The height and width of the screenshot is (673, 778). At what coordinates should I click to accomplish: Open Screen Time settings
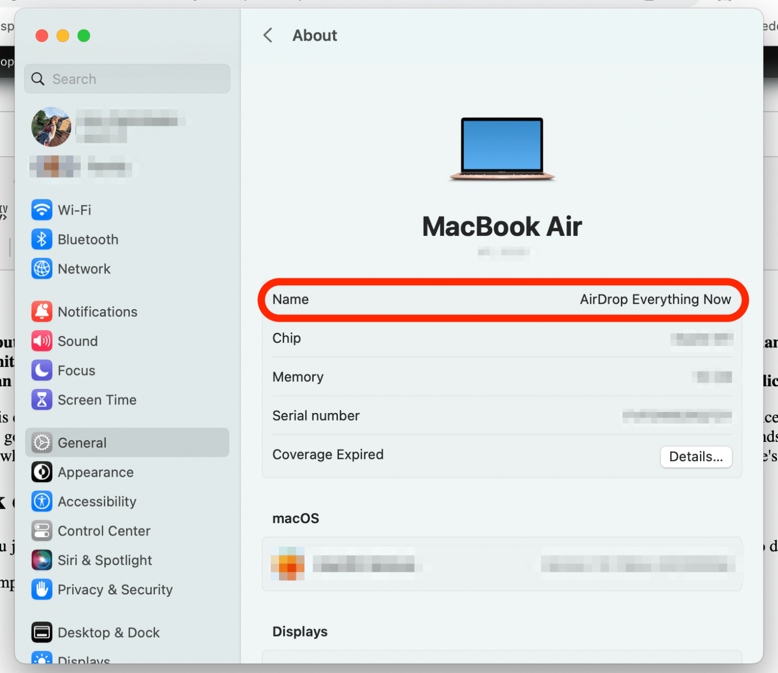coord(97,400)
